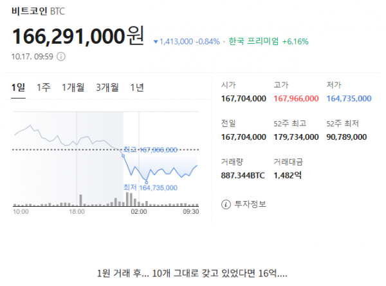Screen dimensions: 386x286
Task: Click the 최저 low-point circle marker on the chart
Action: pyautogui.click(x=147, y=182)
